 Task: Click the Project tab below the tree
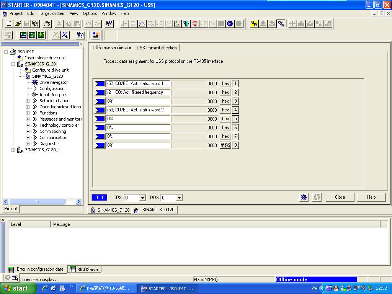(x=10, y=209)
